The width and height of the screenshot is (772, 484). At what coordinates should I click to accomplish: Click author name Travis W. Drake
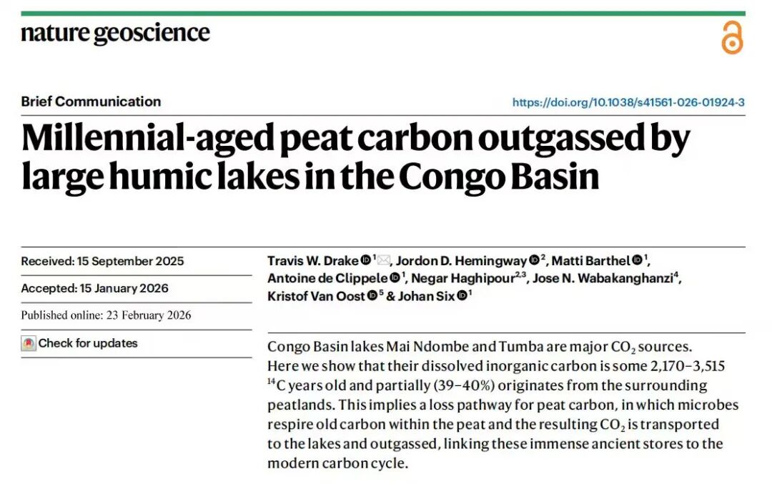pos(313,261)
